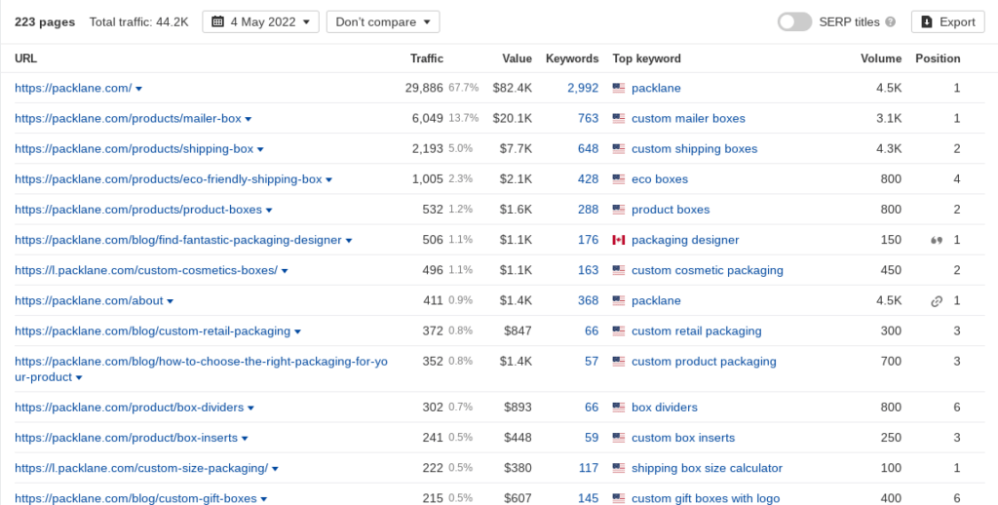Screen dimensions: 998x505
Task: Click the featured snippet quote icon for packaging designer
Action: 937,240
